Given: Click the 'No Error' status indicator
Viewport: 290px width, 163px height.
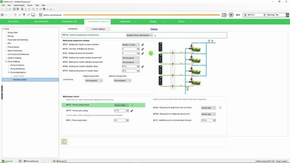Looking at the screenshot, I should pos(250,15).
